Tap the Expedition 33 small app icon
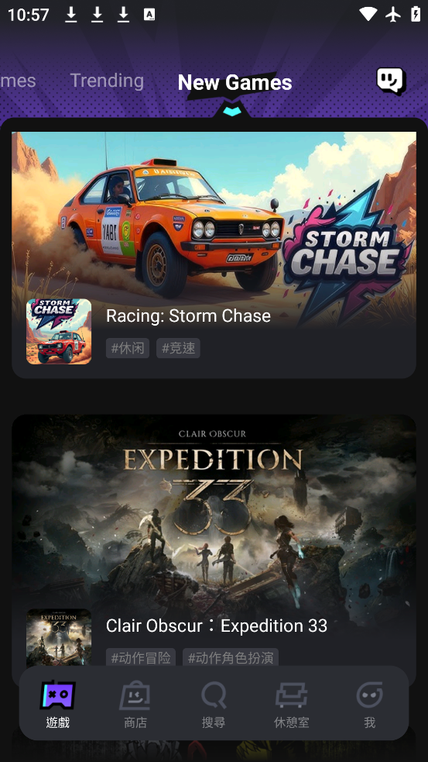Viewport: 428px width, 762px height. [59, 638]
